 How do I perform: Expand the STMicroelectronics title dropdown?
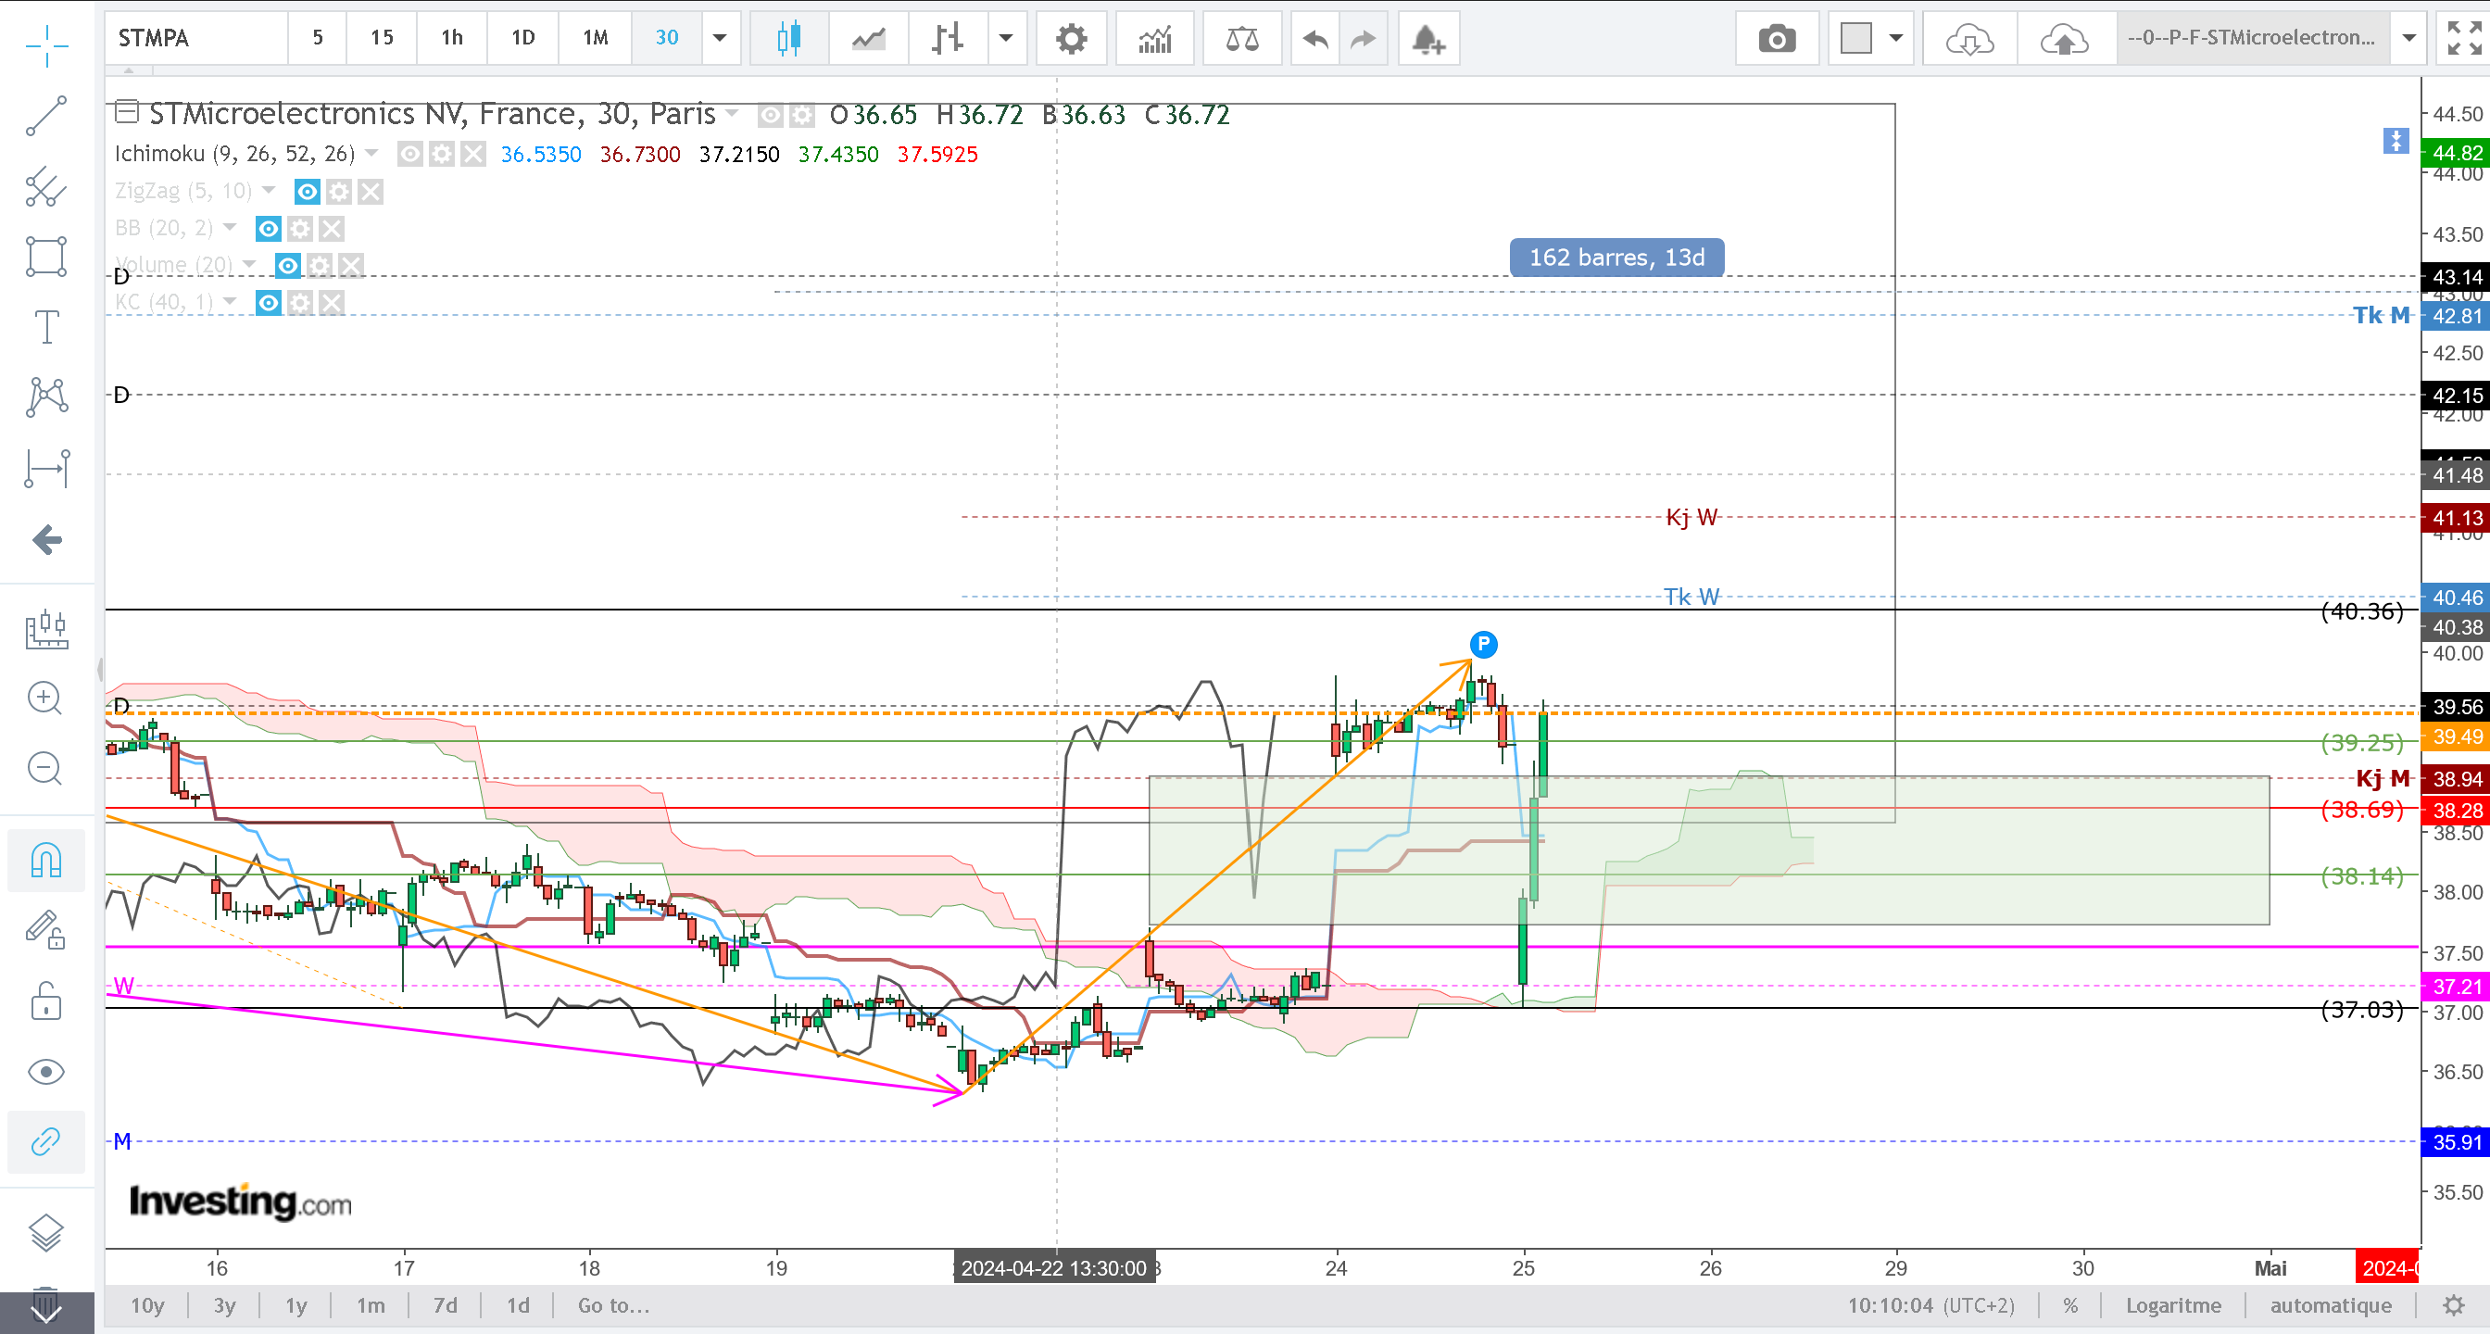(x=733, y=114)
